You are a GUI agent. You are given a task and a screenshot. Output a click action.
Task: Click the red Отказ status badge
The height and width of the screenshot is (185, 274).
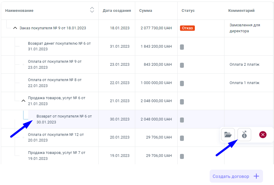[187, 28]
